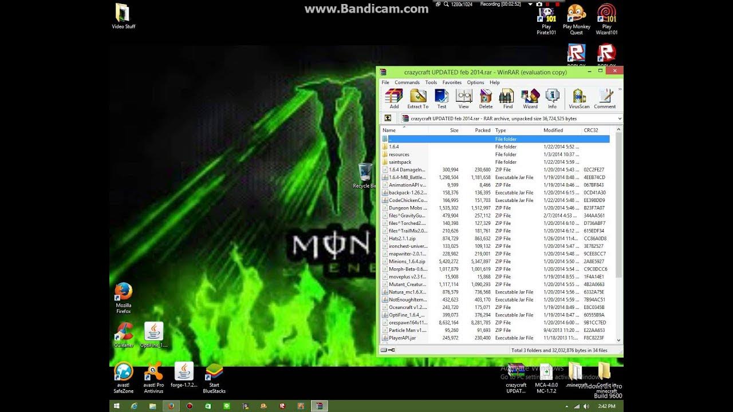The height and width of the screenshot is (412, 733).
Task: Sort files by the Modified column
Action: pyautogui.click(x=561, y=130)
